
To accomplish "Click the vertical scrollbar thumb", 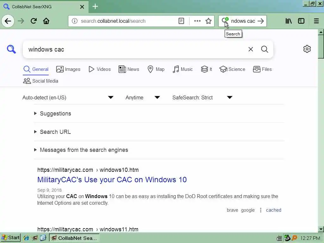I will 321,47.
